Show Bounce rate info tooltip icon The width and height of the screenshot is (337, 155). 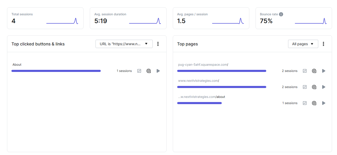[x=281, y=14]
